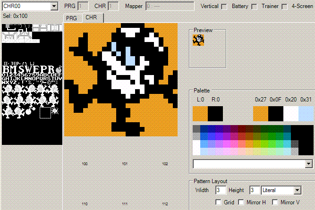Choose the orange L:0 color swatch
This screenshot has height=210, width=315.
(200, 114)
